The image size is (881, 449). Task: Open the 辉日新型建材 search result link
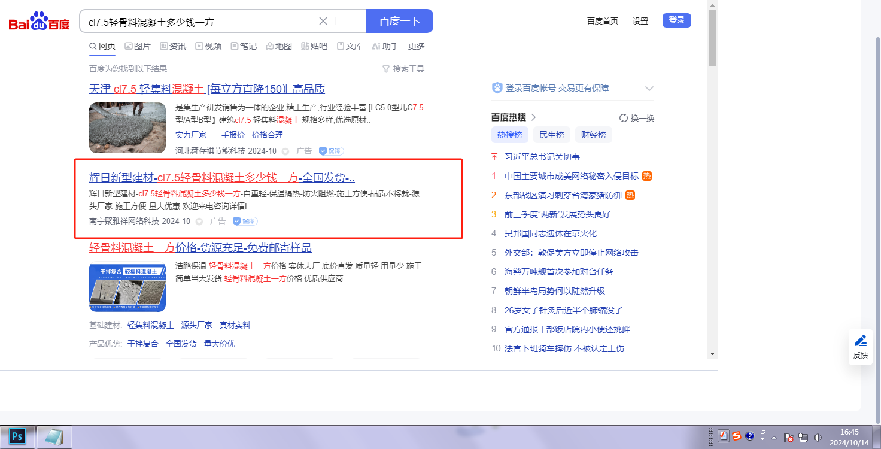pos(222,178)
